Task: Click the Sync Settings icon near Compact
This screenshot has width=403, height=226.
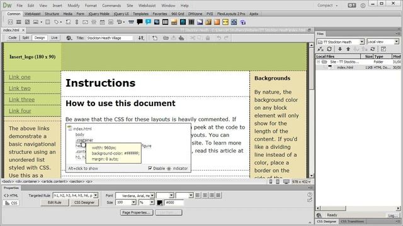Action: [352, 6]
